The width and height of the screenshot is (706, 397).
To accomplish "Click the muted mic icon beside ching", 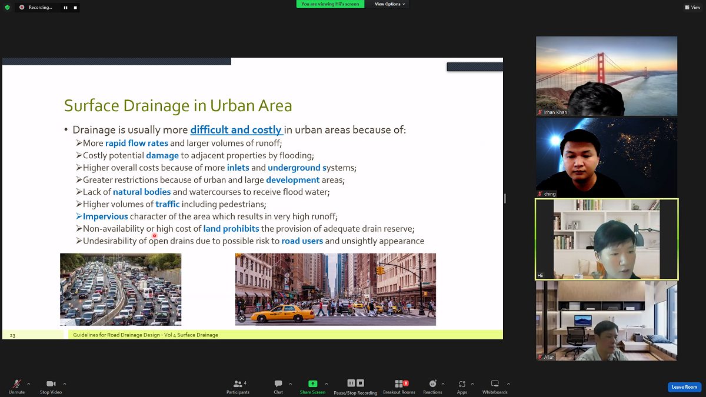I will point(540,194).
